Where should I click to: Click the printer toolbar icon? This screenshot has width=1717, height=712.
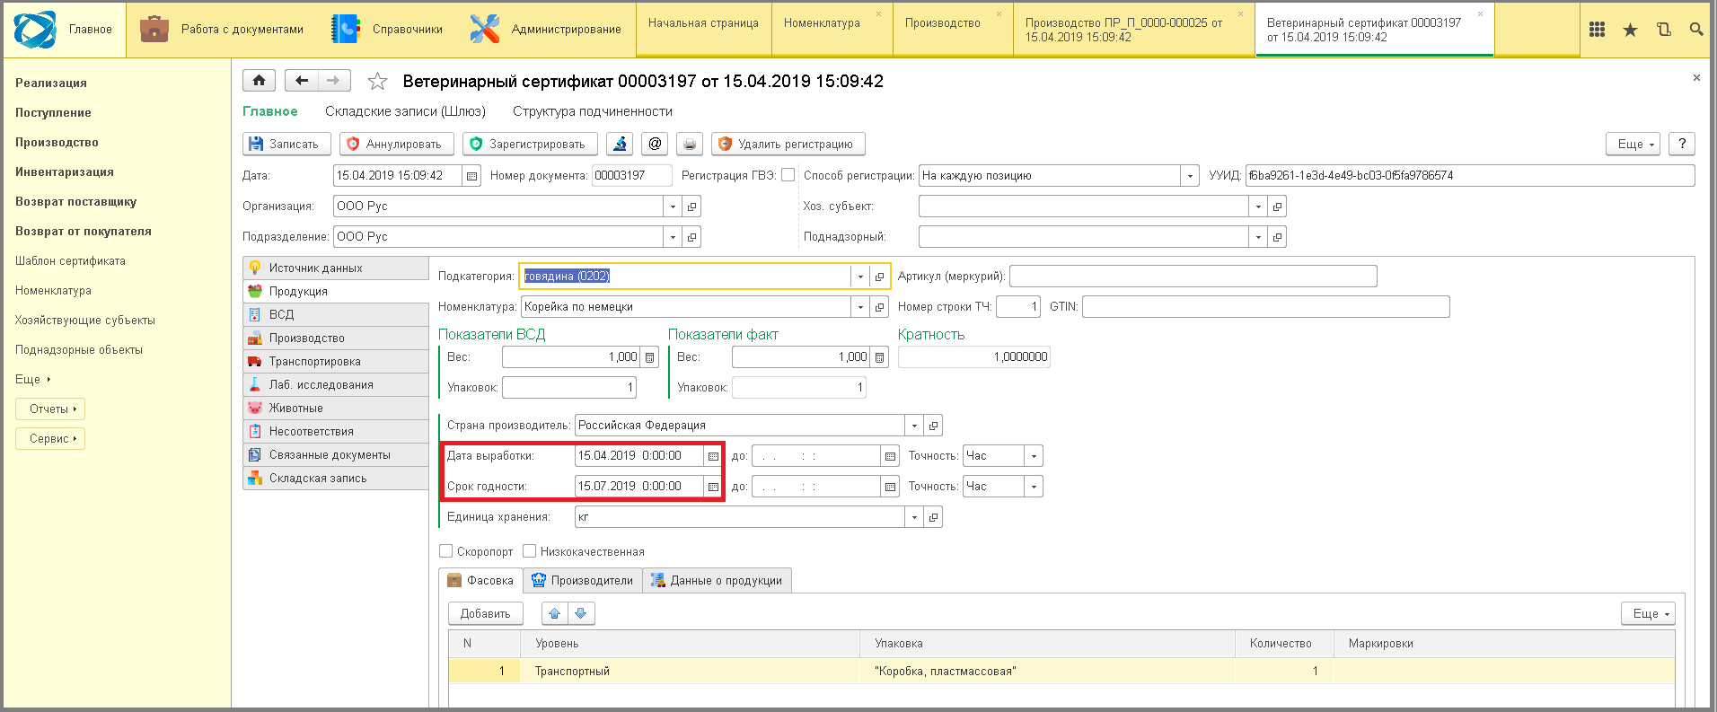tap(689, 144)
